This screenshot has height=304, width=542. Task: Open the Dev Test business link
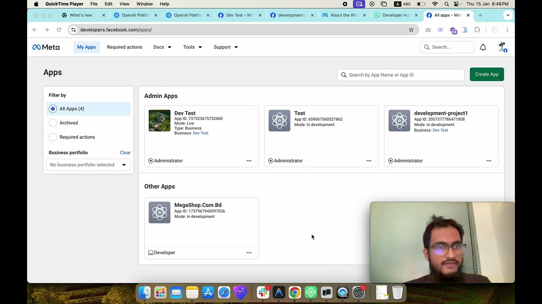(201, 133)
